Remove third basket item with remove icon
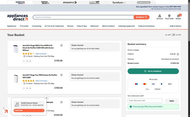Image resolution: width=190 pixels, height=117 pixels. (x=61, y=102)
